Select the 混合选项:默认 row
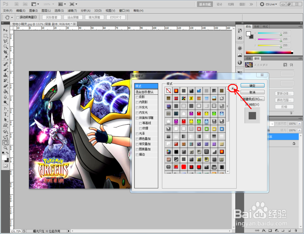This screenshot has height=234, width=304. [x=146, y=92]
